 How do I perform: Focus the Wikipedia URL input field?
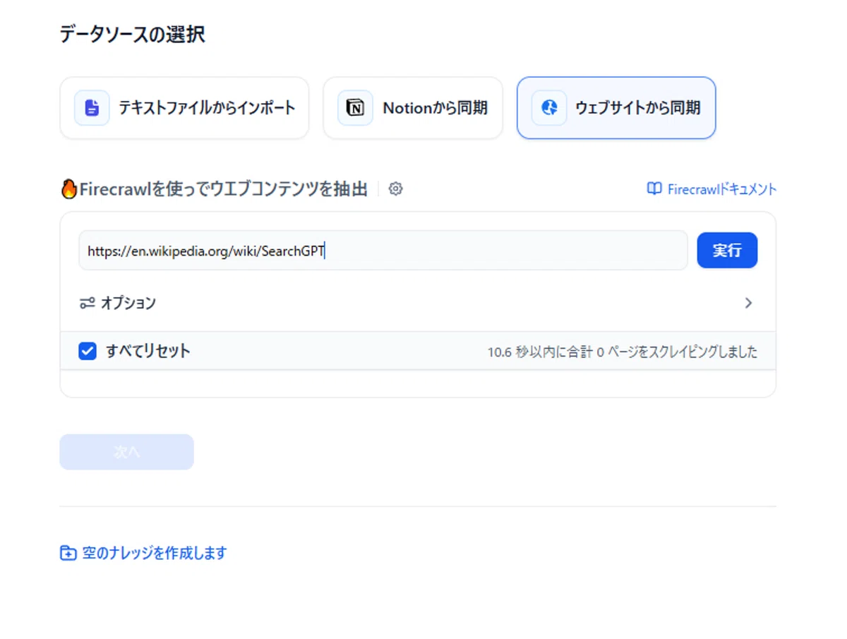383,251
